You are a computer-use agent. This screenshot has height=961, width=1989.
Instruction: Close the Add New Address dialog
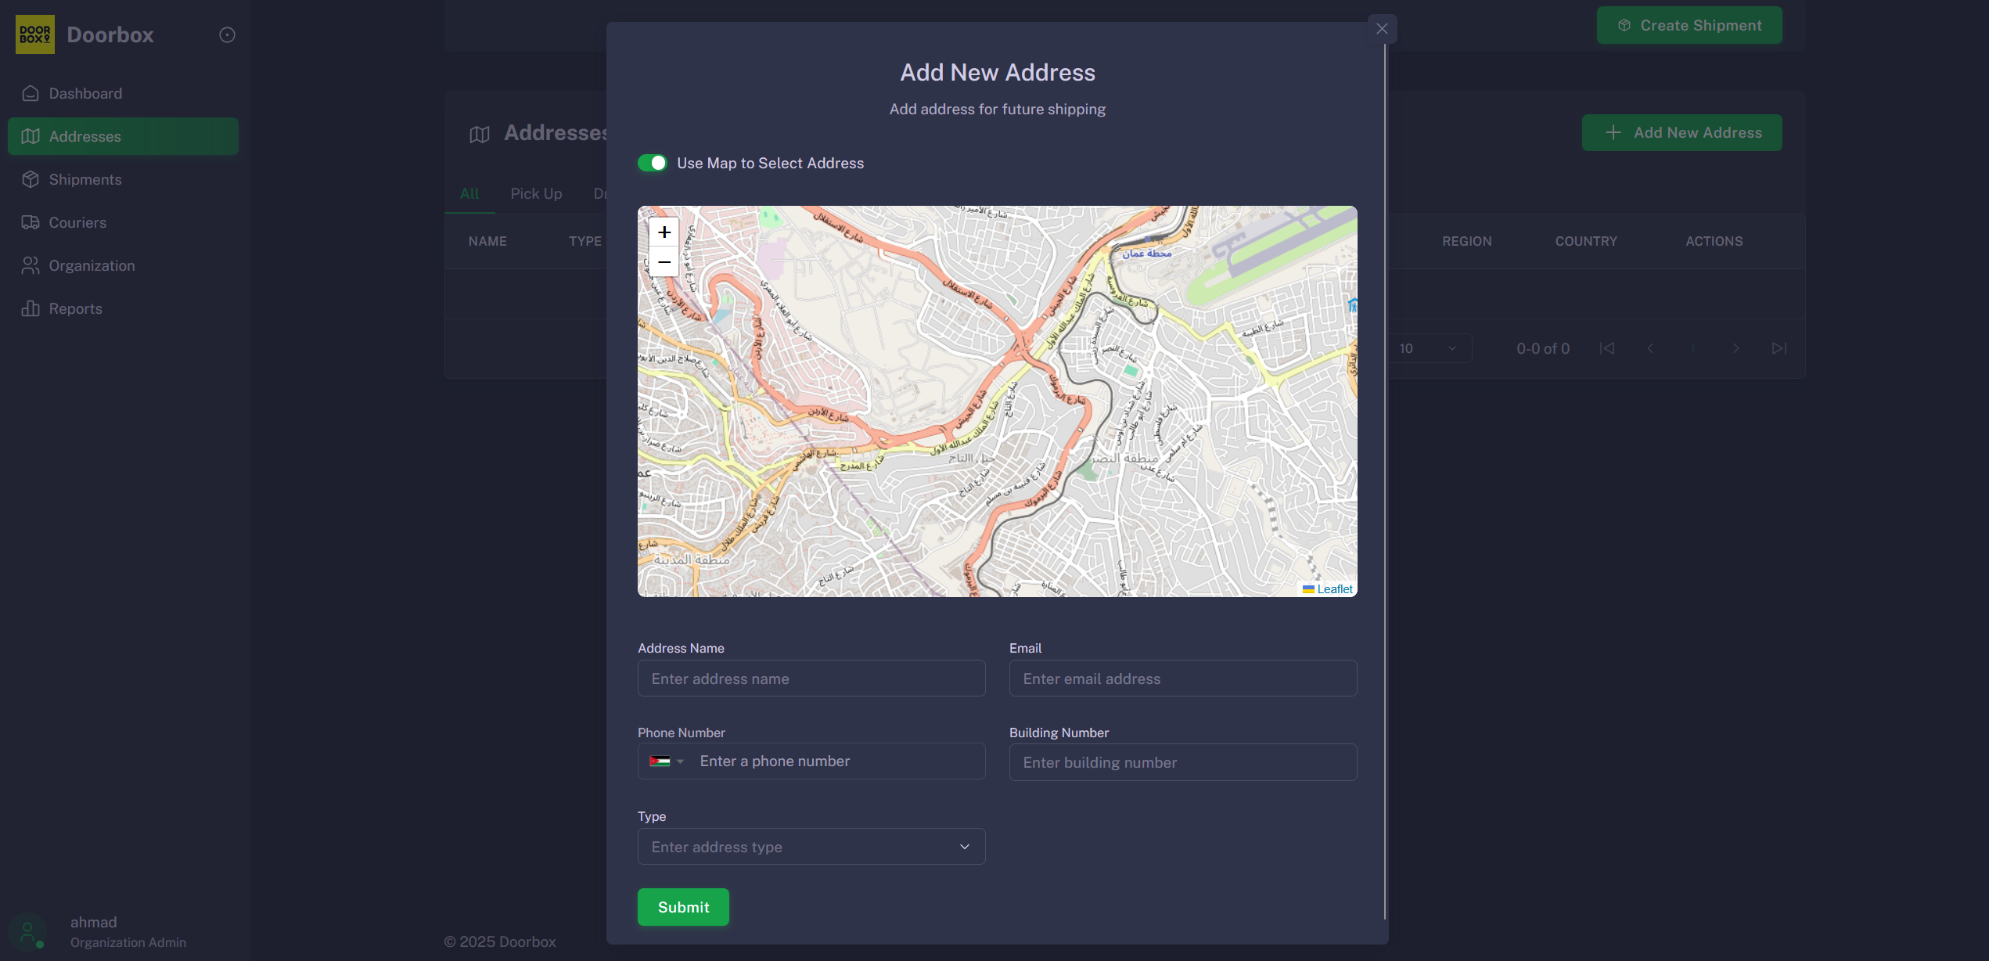[1382, 29]
